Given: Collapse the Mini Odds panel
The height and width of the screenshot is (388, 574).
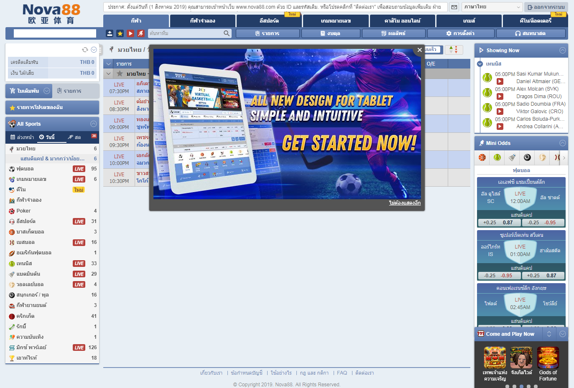Looking at the screenshot, I should [x=563, y=143].
